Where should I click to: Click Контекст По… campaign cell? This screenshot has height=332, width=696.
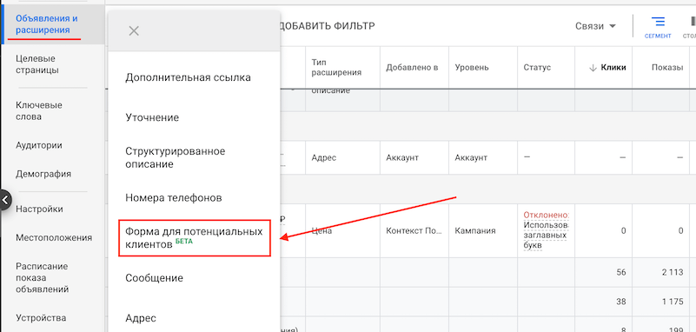click(x=414, y=231)
